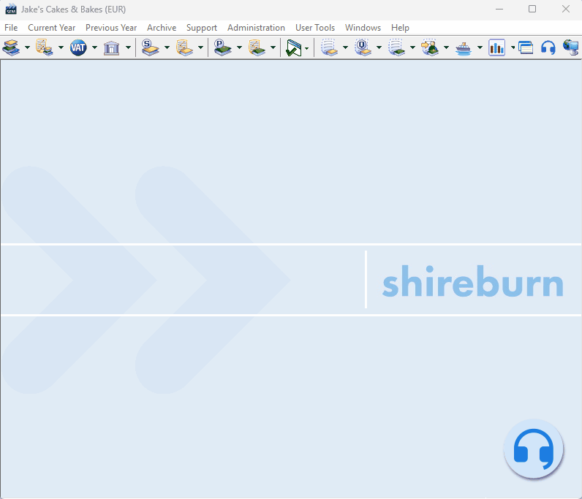Viewport: 582px width, 499px height.
Task: Open the VAT toolbar icon
Action: tap(78, 47)
